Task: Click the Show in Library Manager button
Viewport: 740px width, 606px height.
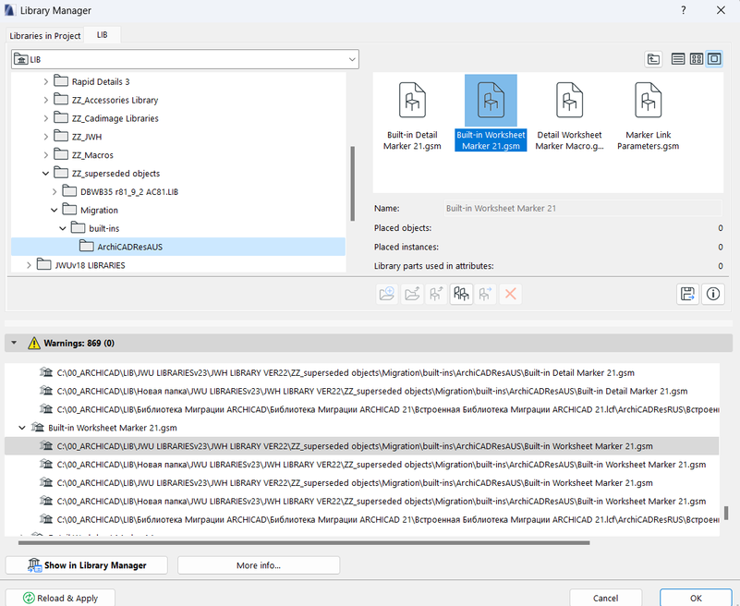Action: point(87,565)
